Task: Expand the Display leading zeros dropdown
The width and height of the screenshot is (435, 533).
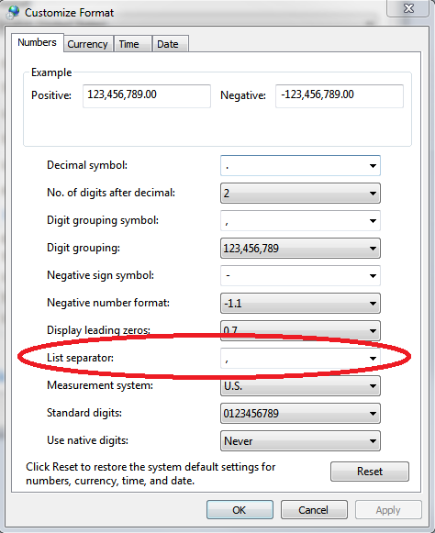Action: 300,331
